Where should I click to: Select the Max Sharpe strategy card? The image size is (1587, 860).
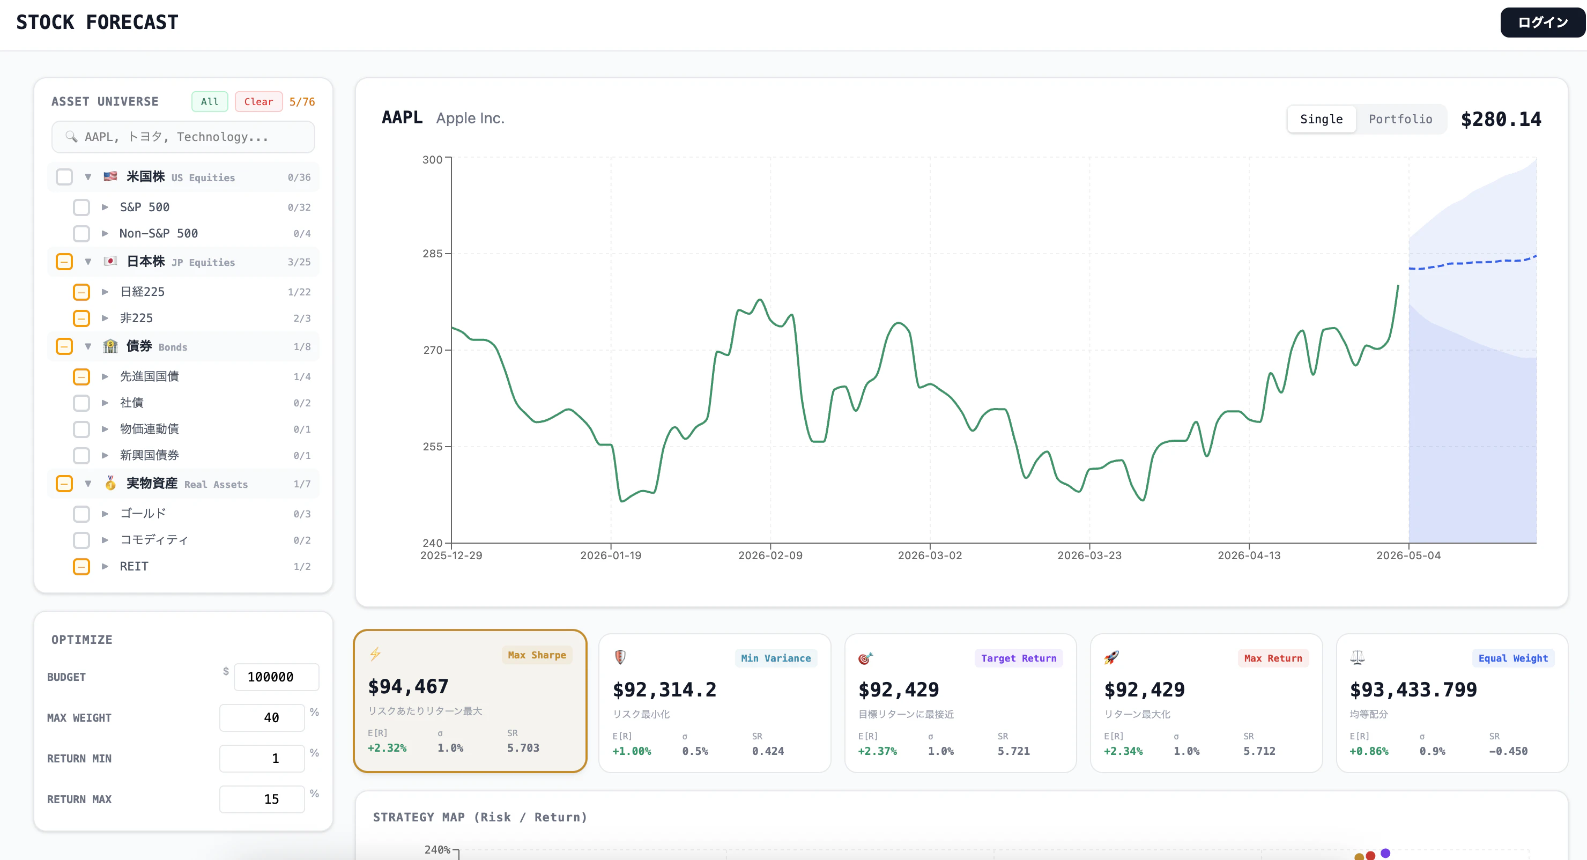click(470, 701)
